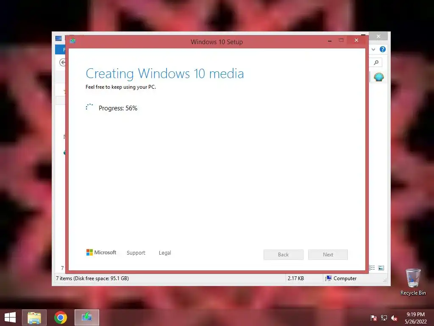
Task: Click the Computer icon in status bar
Action: click(x=328, y=278)
